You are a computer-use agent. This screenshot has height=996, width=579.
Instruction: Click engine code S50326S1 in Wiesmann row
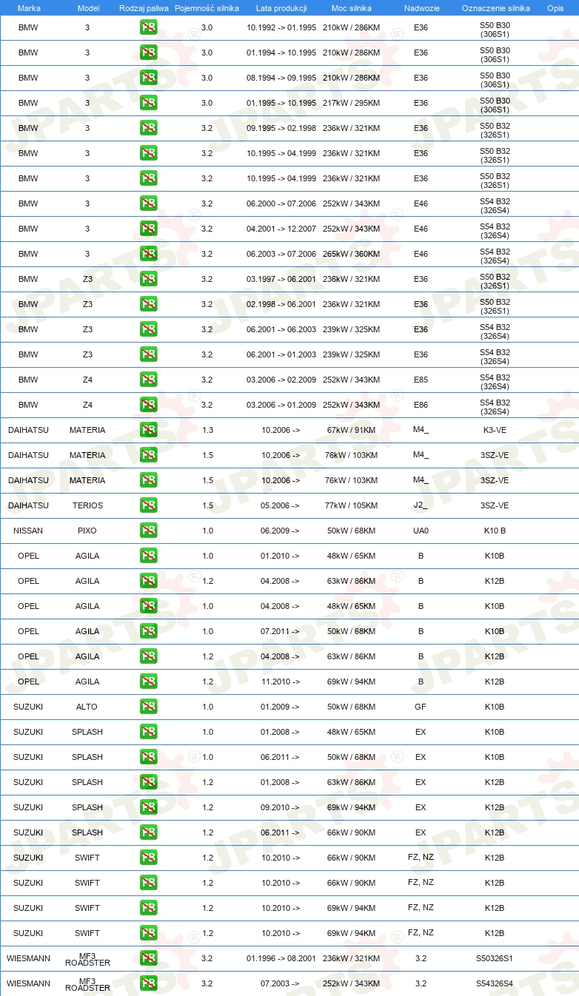point(495,958)
